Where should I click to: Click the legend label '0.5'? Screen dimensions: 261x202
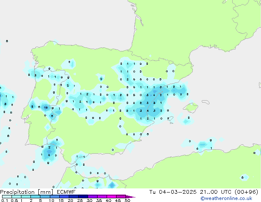tap(14, 200)
